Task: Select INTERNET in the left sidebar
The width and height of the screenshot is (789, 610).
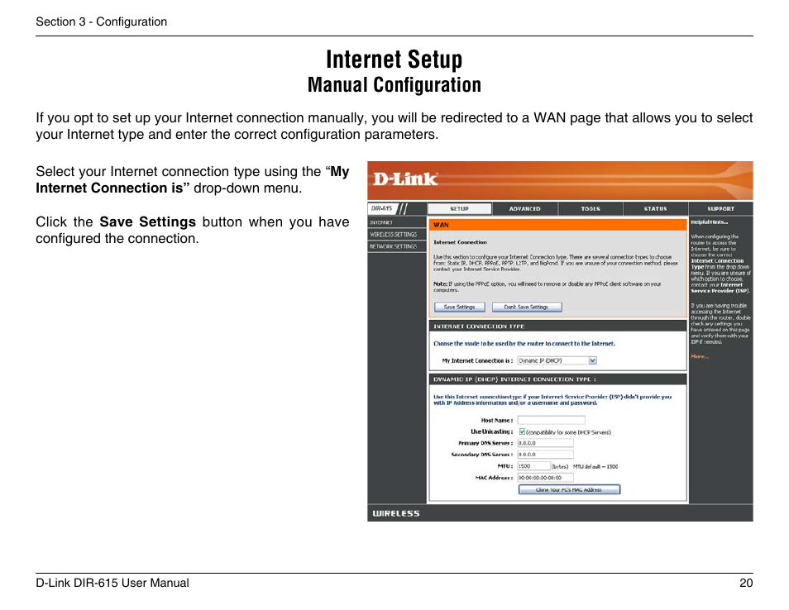Action: coord(396,222)
